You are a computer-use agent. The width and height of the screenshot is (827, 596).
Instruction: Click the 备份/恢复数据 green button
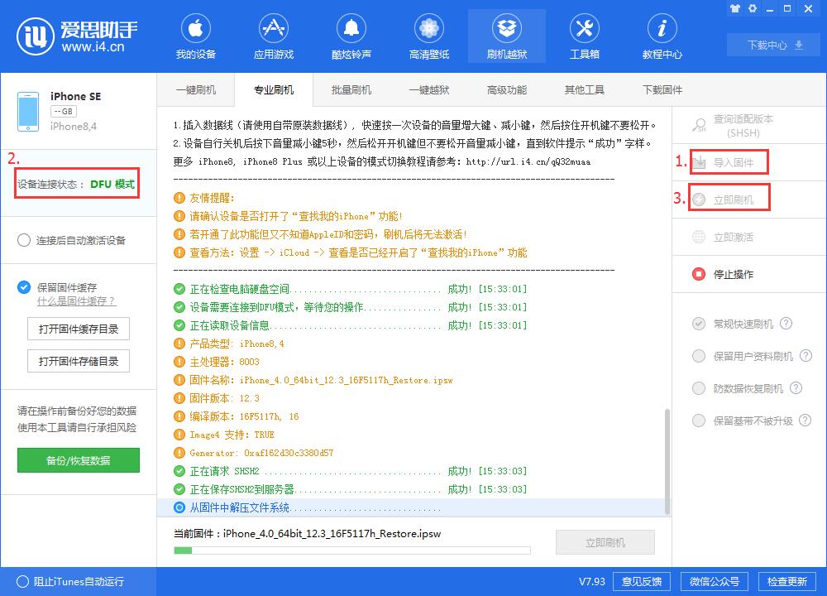[78, 460]
